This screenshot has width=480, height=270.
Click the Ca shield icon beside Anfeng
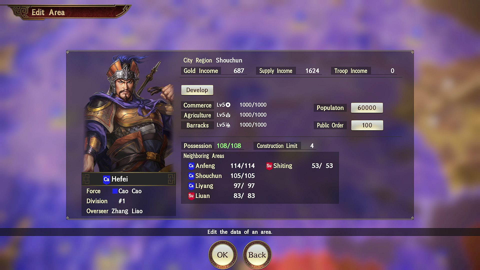tap(191, 166)
